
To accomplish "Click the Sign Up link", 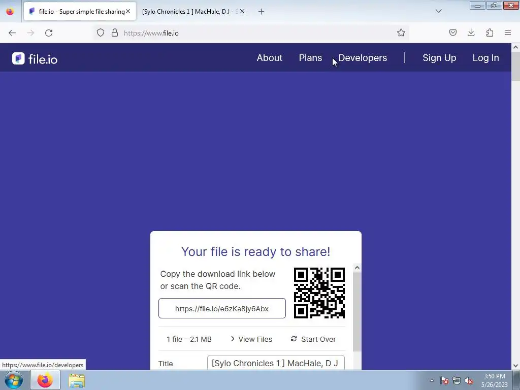I will pos(439,58).
